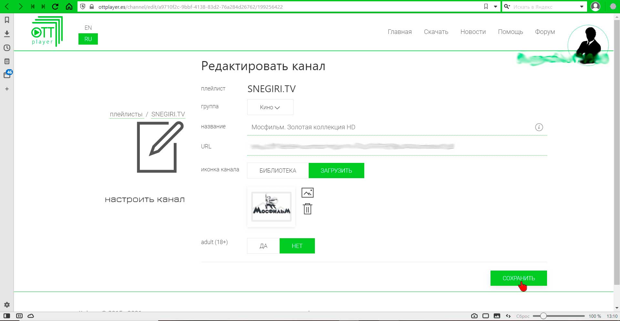620x321 pixels.
Task: Click the Мосфильм channel icon thumbnail
Action: pos(271,207)
